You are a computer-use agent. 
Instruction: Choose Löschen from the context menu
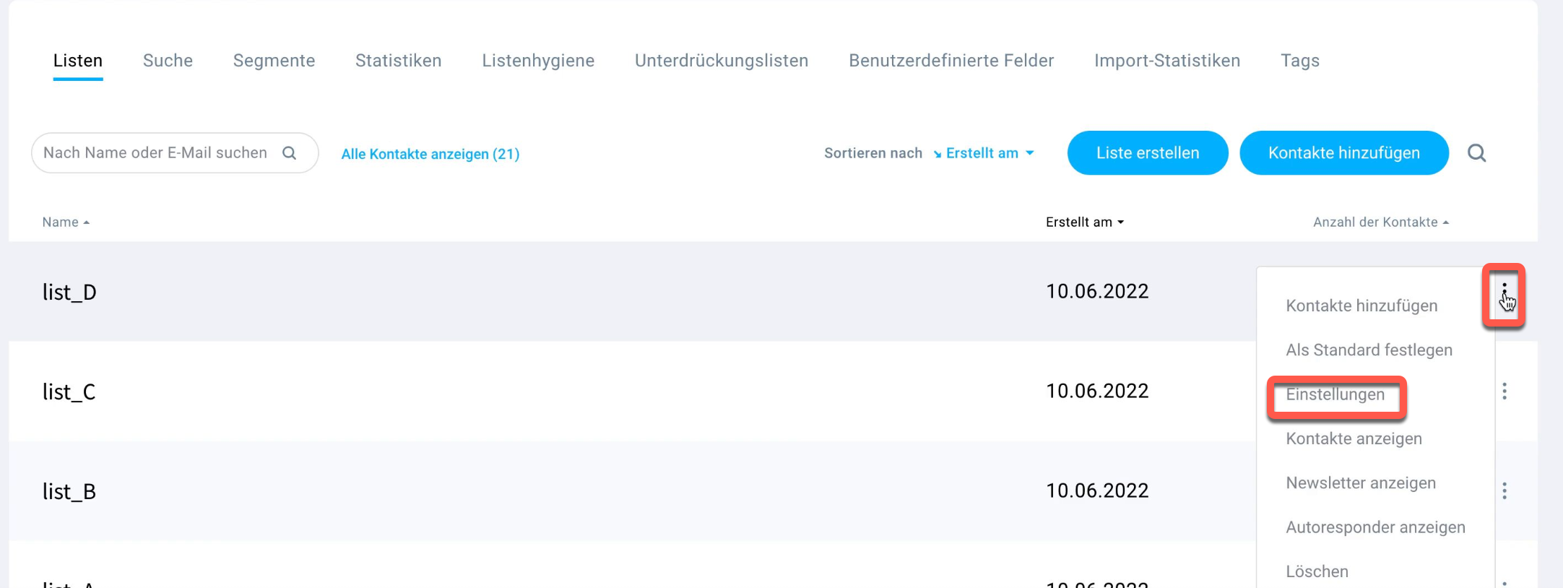tap(1317, 571)
